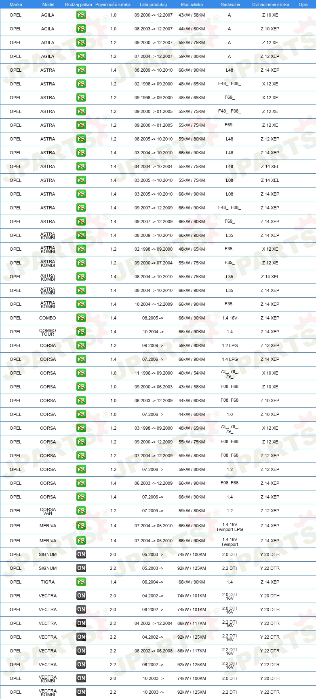Click the Oznaczenie silnika column header
This screenshot has width=316, height=699.
[271, 4]
